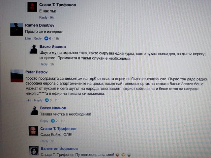
Task: Like Petar Petrov's comment
Action: (29, 100)
